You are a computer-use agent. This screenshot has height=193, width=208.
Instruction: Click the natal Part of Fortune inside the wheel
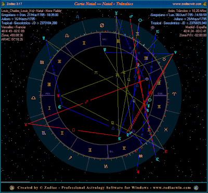[147, 79]
